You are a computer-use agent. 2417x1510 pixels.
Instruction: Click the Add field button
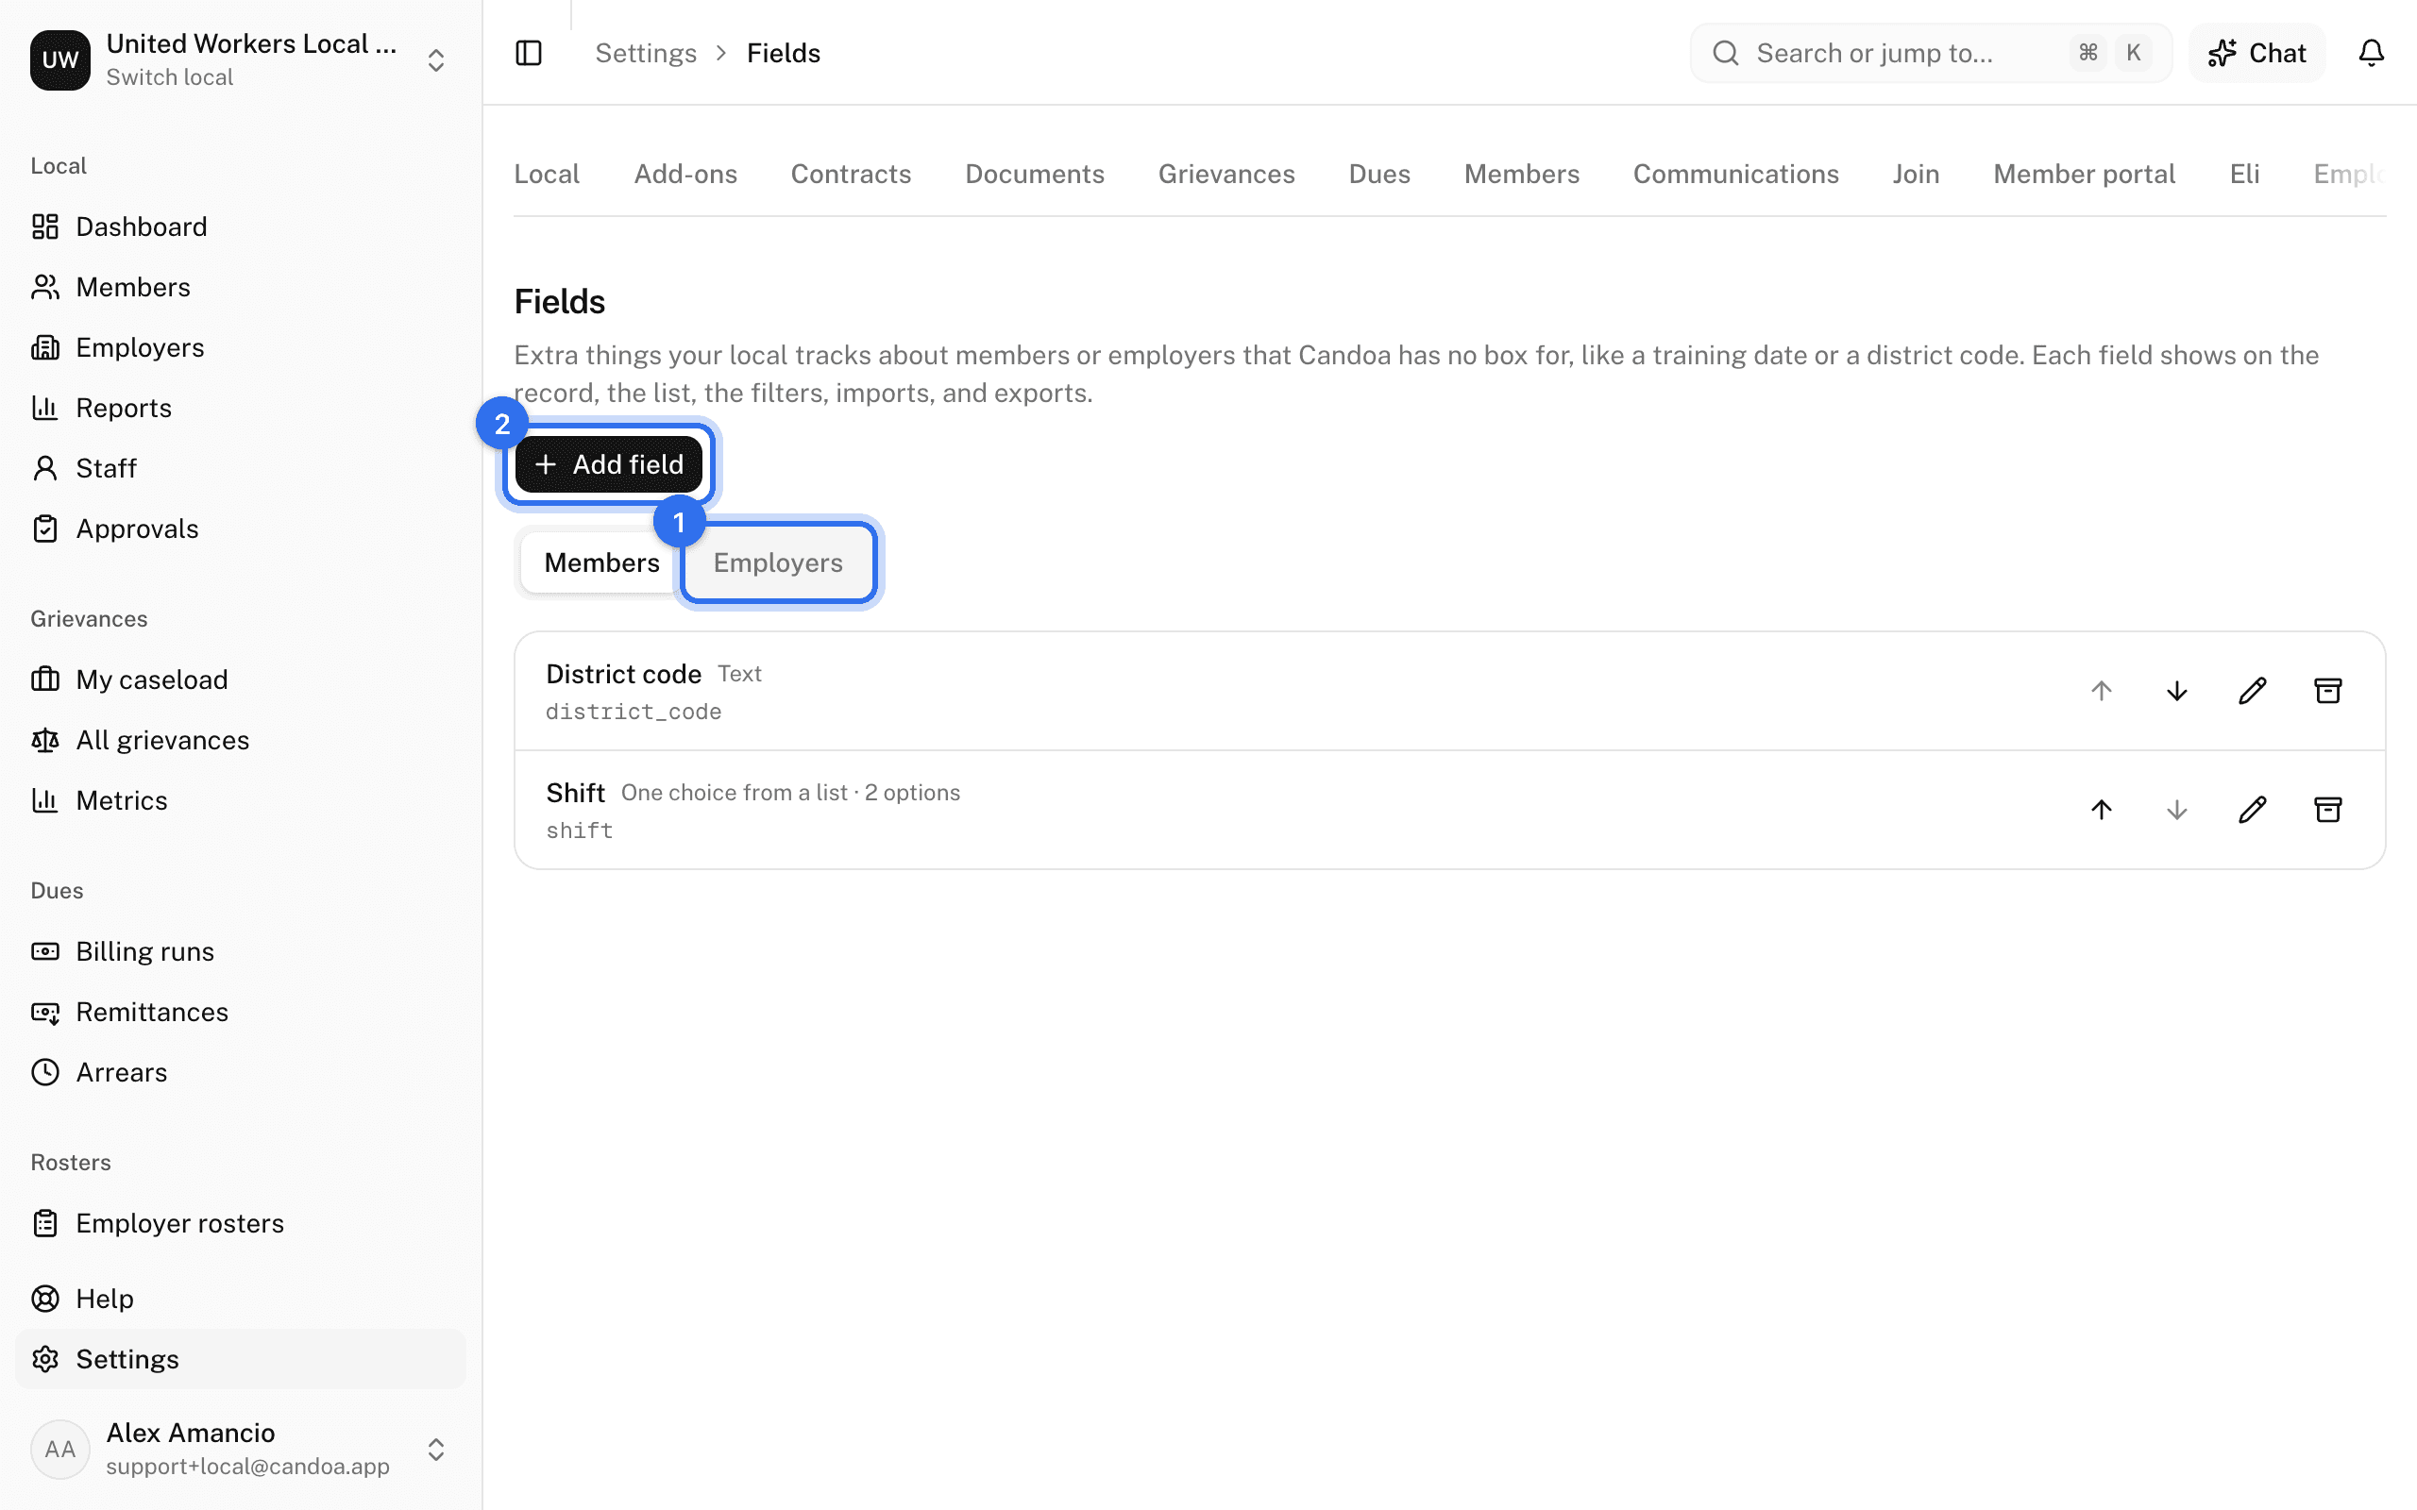click(x=608, y=464)
